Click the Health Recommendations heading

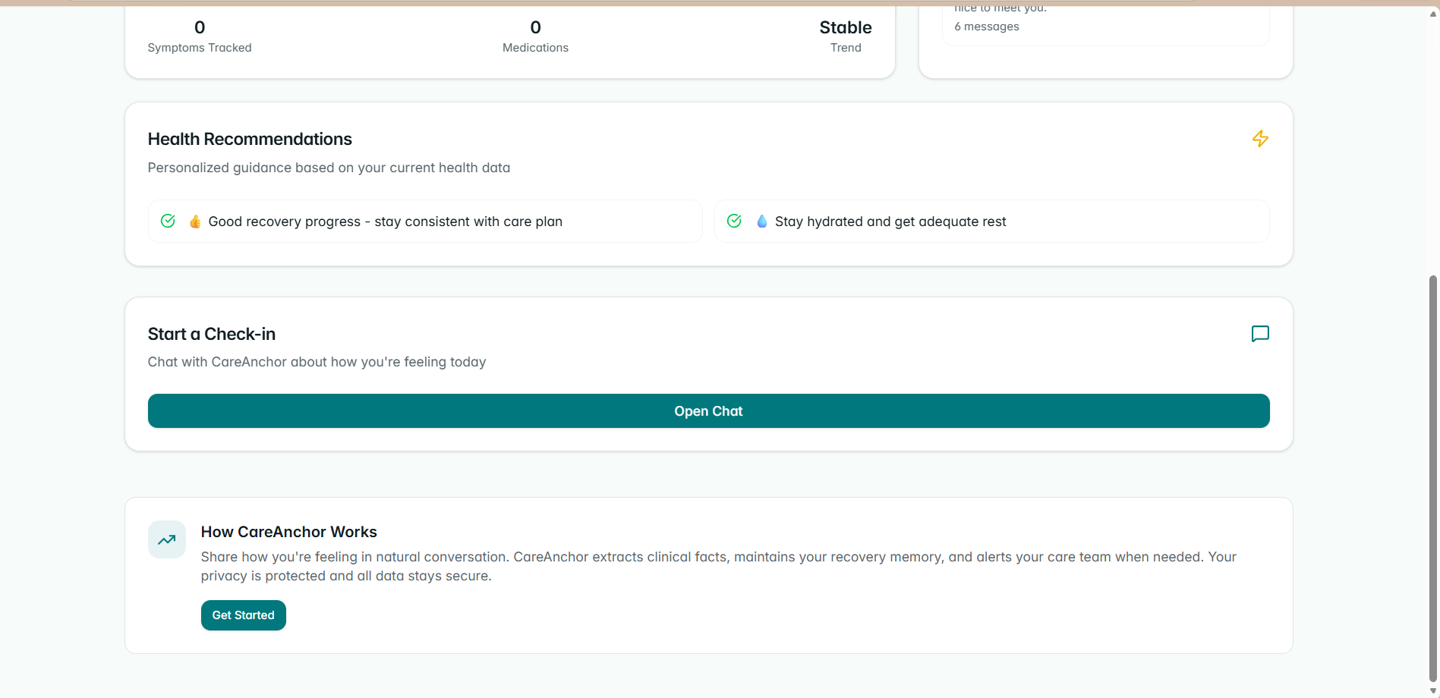[x=250, y=139]
